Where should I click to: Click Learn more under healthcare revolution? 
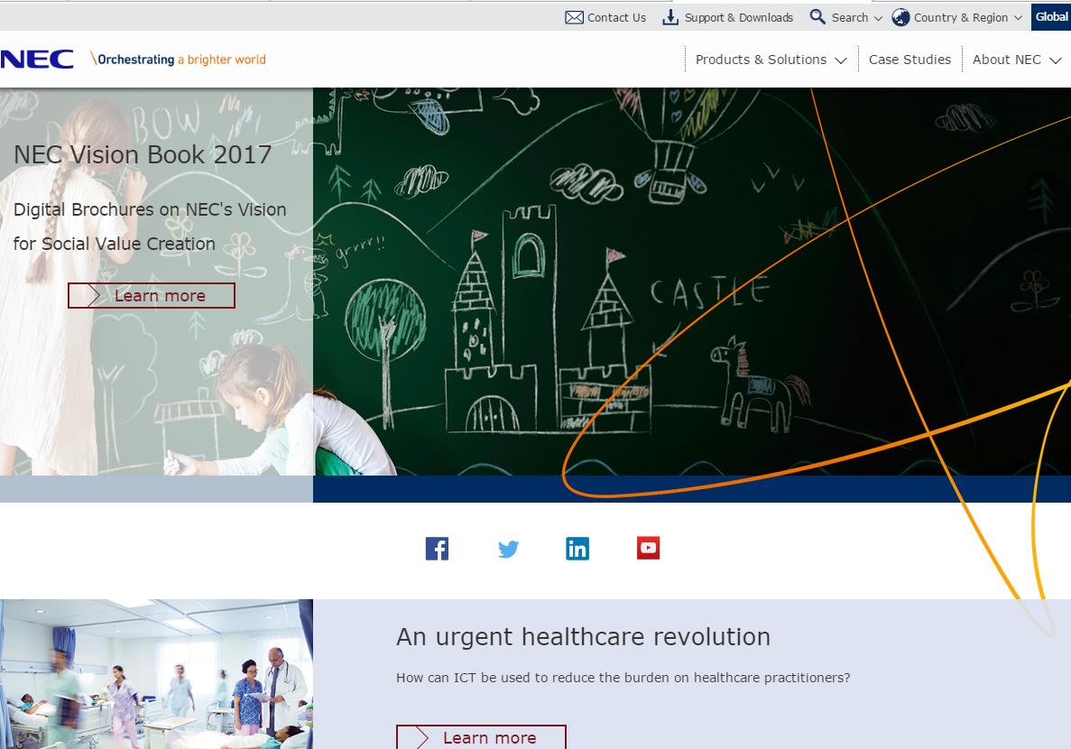click(482, 736)
